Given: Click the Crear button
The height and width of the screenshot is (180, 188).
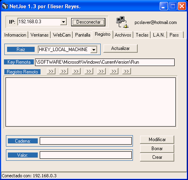Looking at the screenshot, I should (x=157, y=157).
